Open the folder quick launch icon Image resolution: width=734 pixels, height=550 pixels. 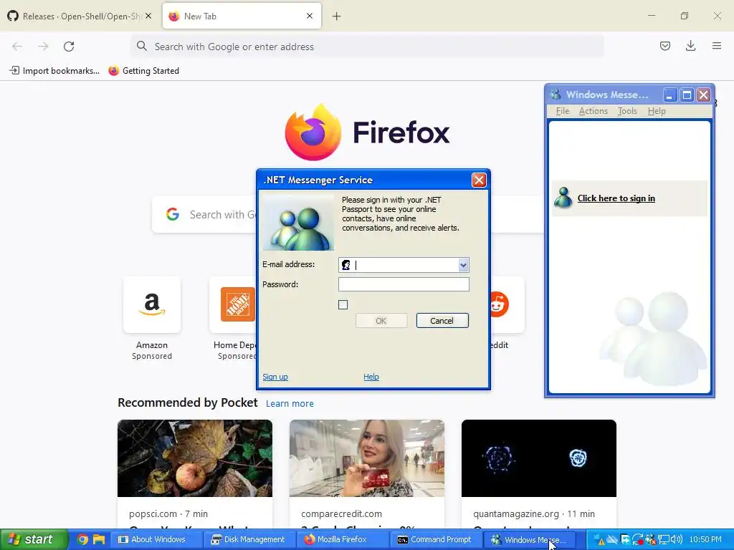[x=99, y=539]
